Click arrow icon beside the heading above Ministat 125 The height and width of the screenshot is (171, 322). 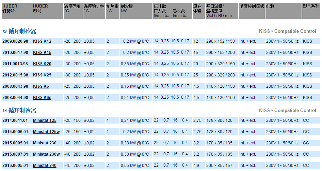pos(5,111)
